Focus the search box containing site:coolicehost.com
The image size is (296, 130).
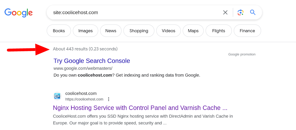[x=134, y=12]
